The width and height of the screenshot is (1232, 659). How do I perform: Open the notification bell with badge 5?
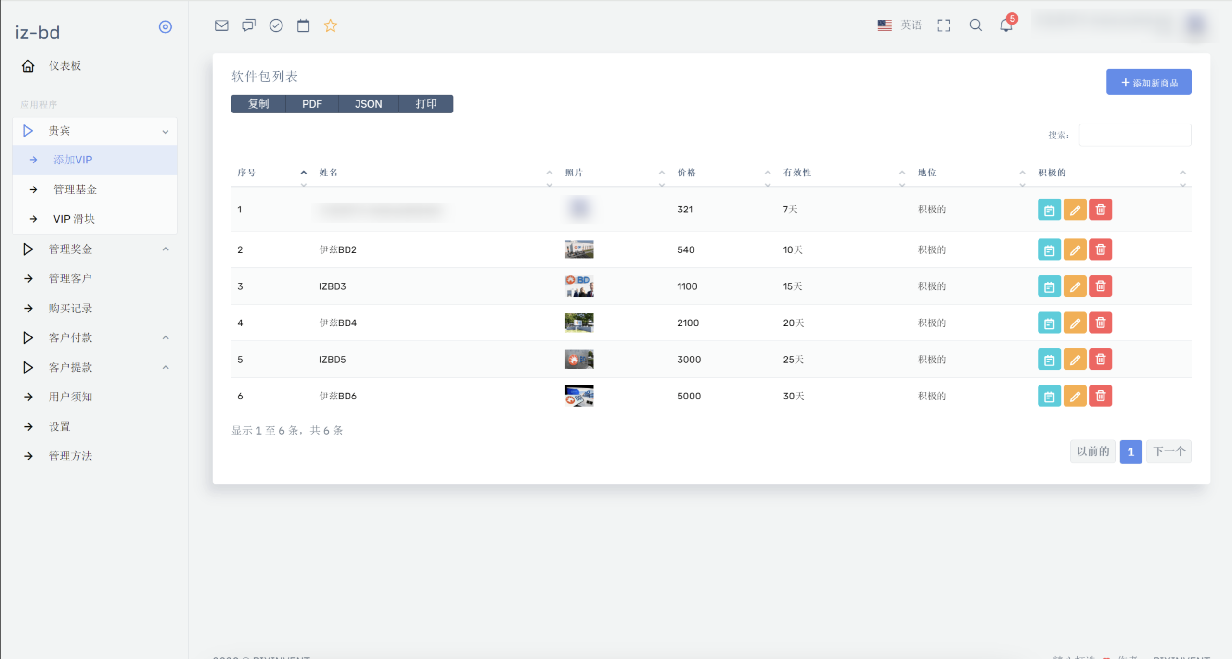click(1006, 25)
